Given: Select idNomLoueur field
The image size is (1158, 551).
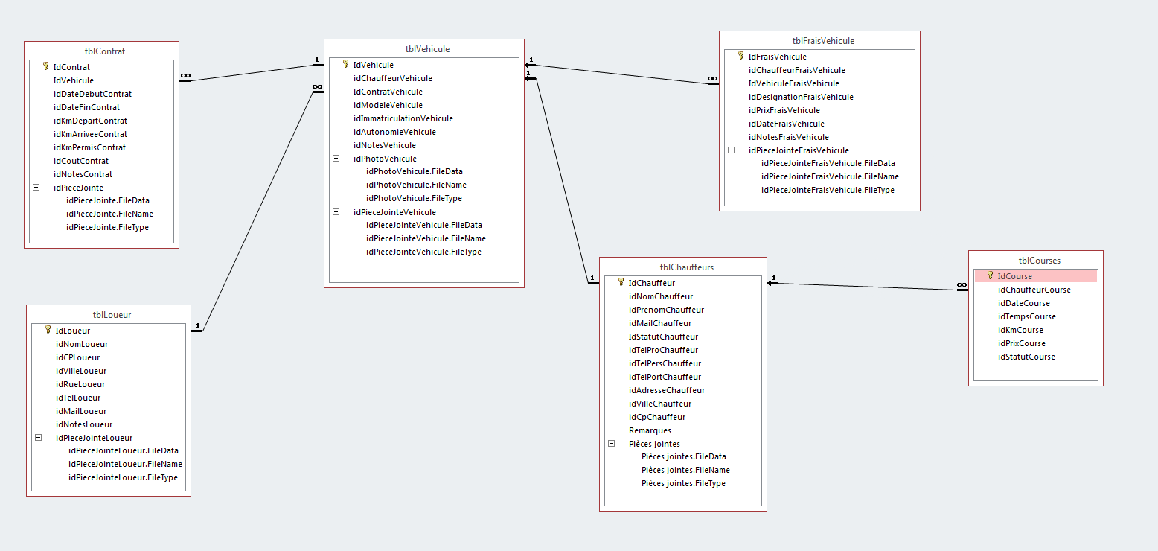Looking at the screenshot, I should point(81,344).
